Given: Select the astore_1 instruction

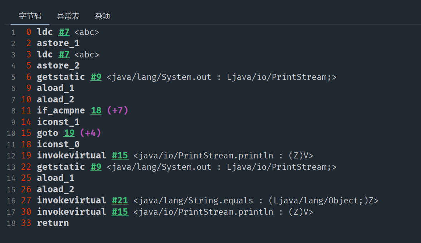Looking at the screenshot, I should pos(58,43).
